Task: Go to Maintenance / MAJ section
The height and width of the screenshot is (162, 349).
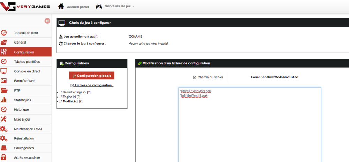Action: coord(28,129)
